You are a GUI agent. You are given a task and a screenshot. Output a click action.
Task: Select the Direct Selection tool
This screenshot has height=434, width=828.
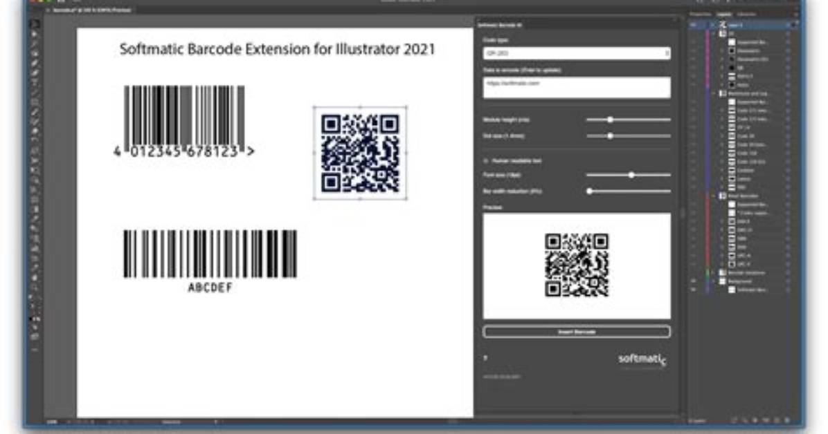click(x=35, y=34)
